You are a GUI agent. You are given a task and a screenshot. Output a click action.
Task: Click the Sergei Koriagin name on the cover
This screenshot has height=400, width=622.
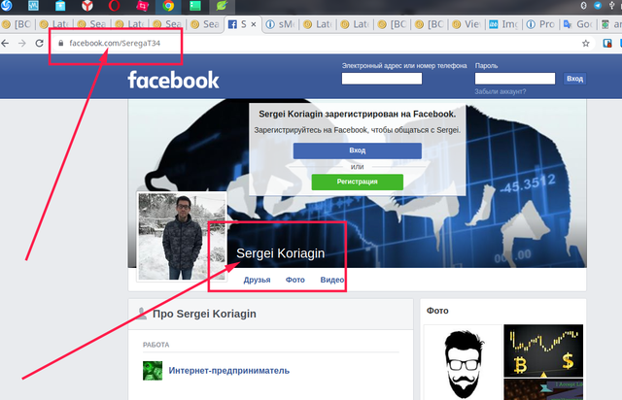(x=280, y=253)
